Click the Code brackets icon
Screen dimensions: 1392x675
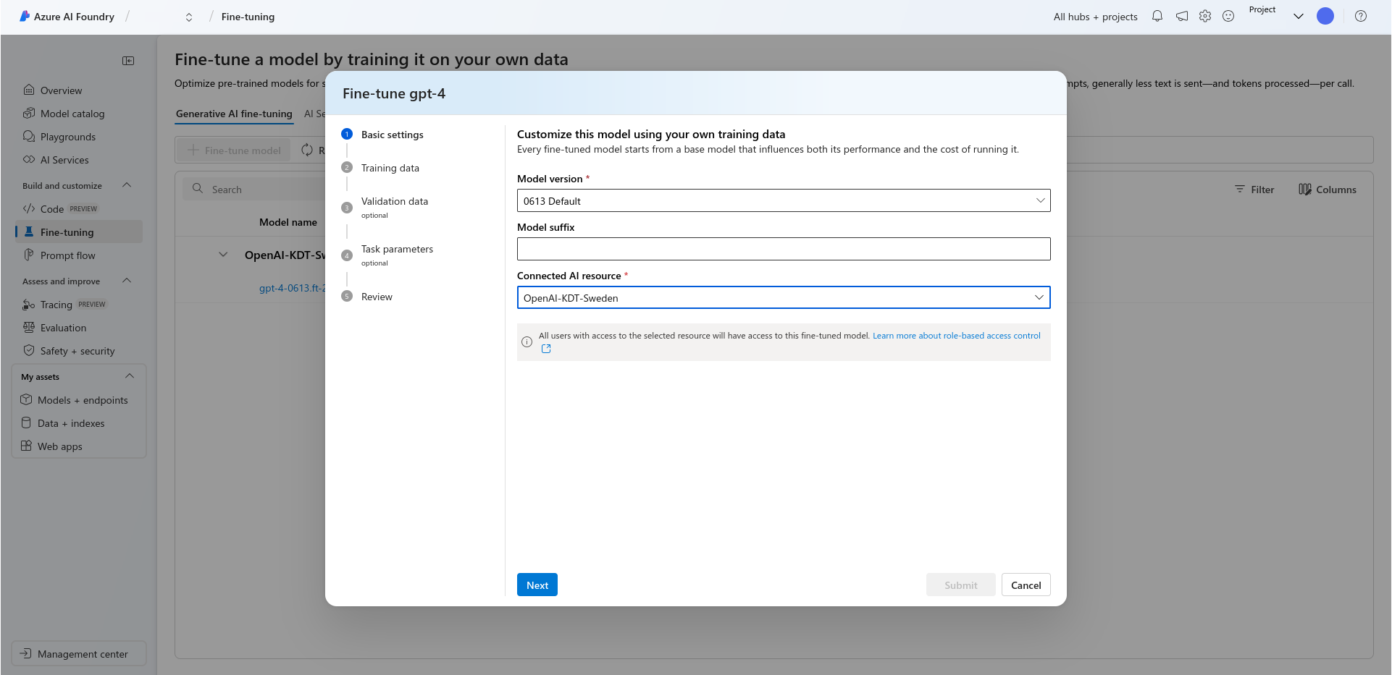tap(29, 208)
